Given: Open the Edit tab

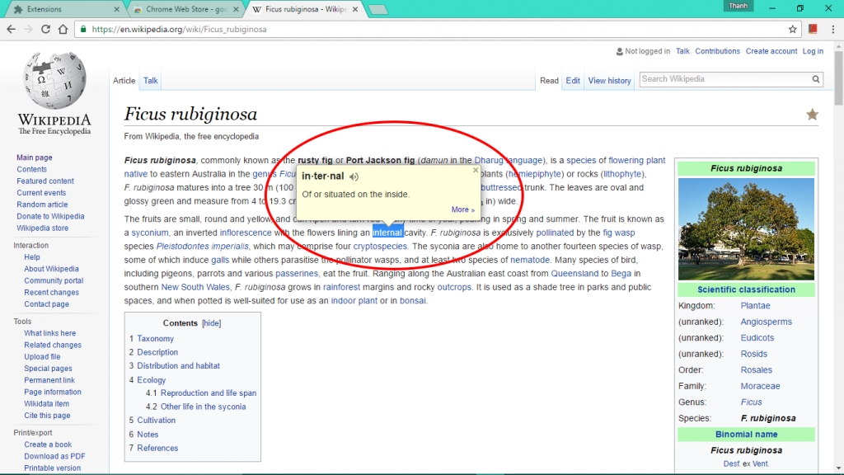Looking at the screenshot, I should pos(573,80).
